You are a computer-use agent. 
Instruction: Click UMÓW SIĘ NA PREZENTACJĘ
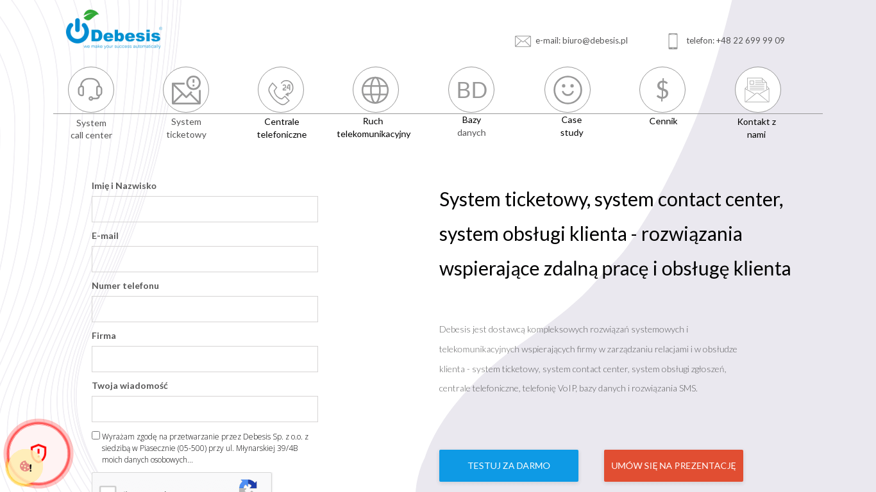coord(673,466)
